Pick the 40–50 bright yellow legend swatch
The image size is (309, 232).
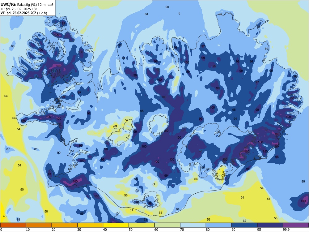click(116, 225)
